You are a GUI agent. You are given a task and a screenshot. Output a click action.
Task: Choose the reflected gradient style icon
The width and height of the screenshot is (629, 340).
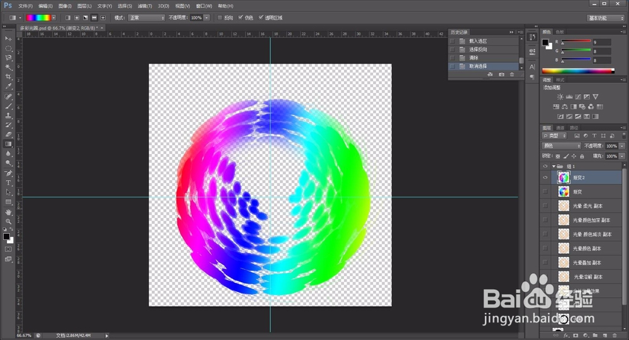coord(94,18)
